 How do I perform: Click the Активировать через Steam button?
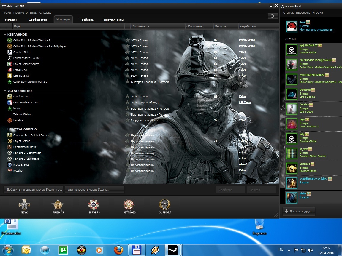[94, 190]
